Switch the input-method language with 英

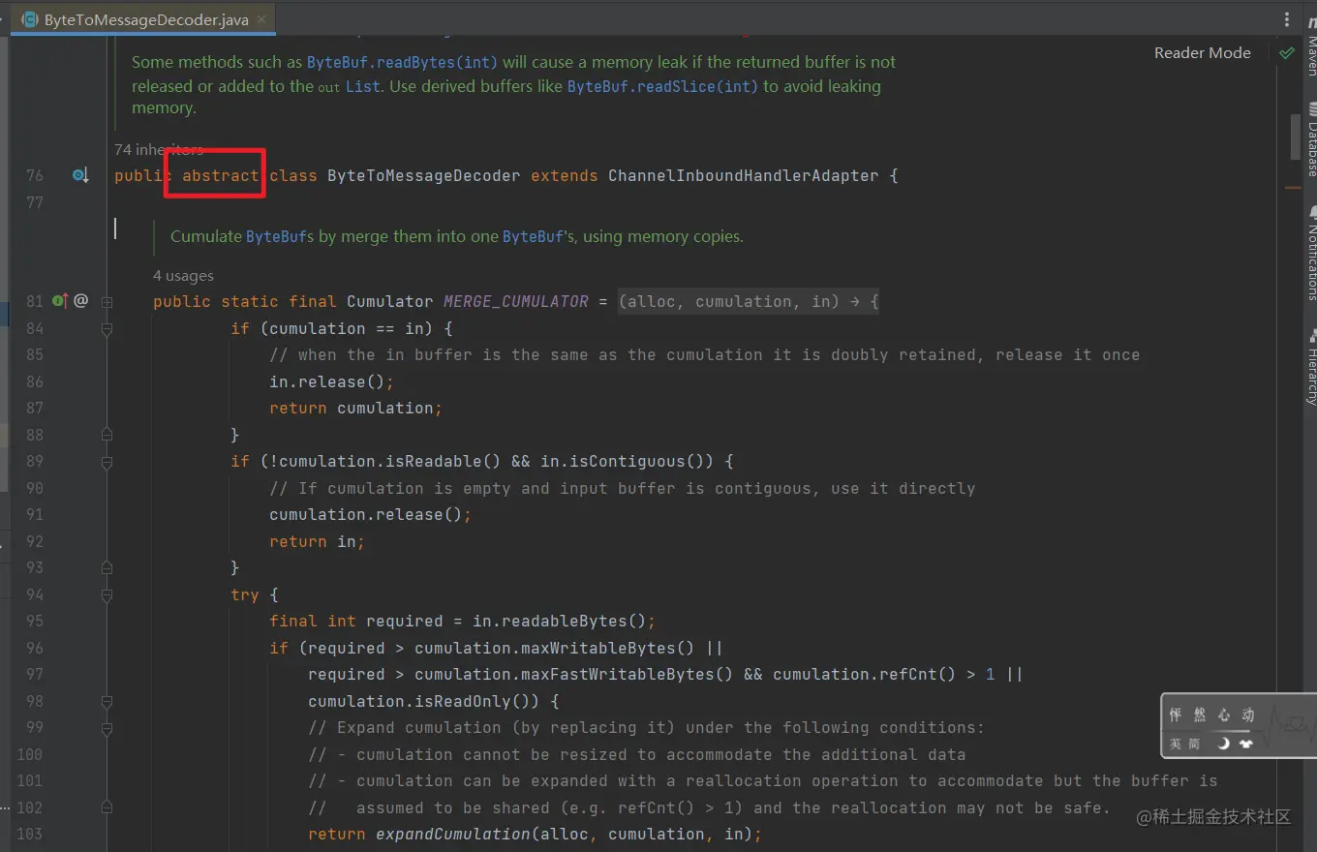click(x=1176, y=744)
